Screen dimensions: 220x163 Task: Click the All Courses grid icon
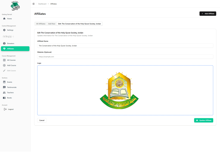(4, 60)
